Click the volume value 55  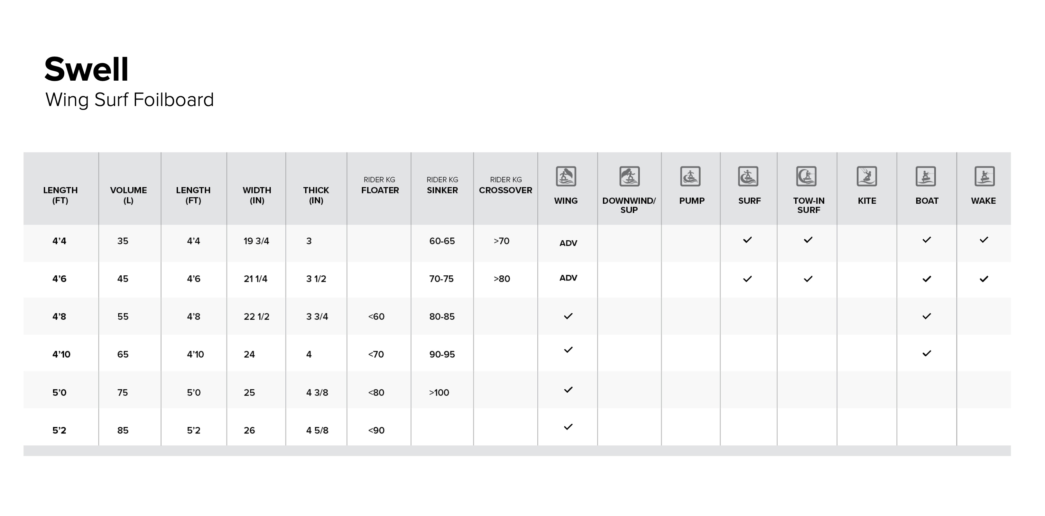123,316
